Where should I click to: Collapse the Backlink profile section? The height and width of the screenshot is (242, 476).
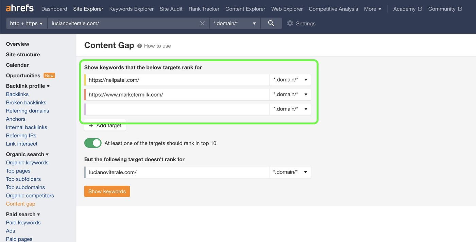coord(28,86)
